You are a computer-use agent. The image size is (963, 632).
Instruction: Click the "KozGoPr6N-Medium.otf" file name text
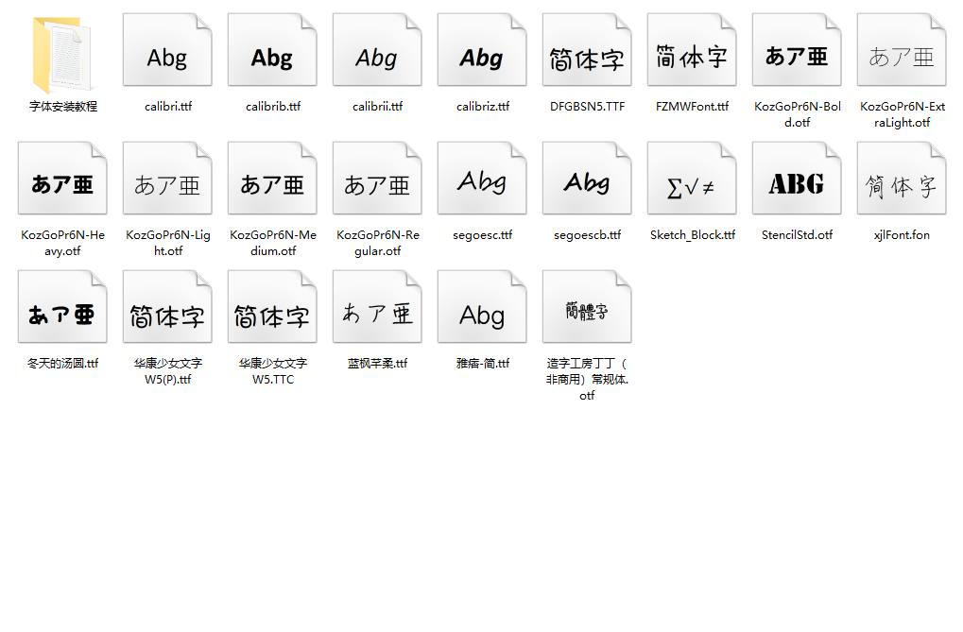(x=273, y=243)
